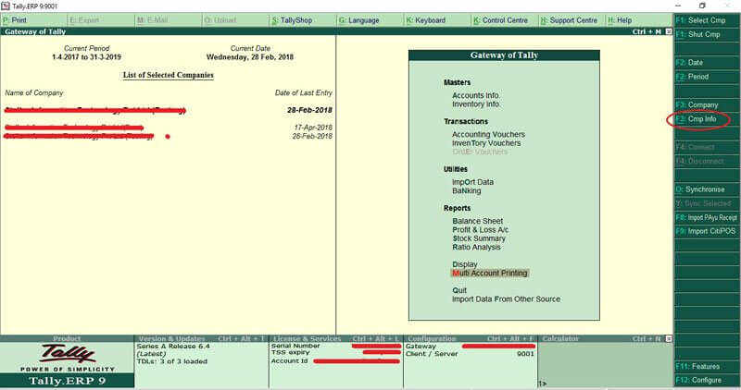Click Version & Updates panel header
741x390 pixels.
(201, 338)
